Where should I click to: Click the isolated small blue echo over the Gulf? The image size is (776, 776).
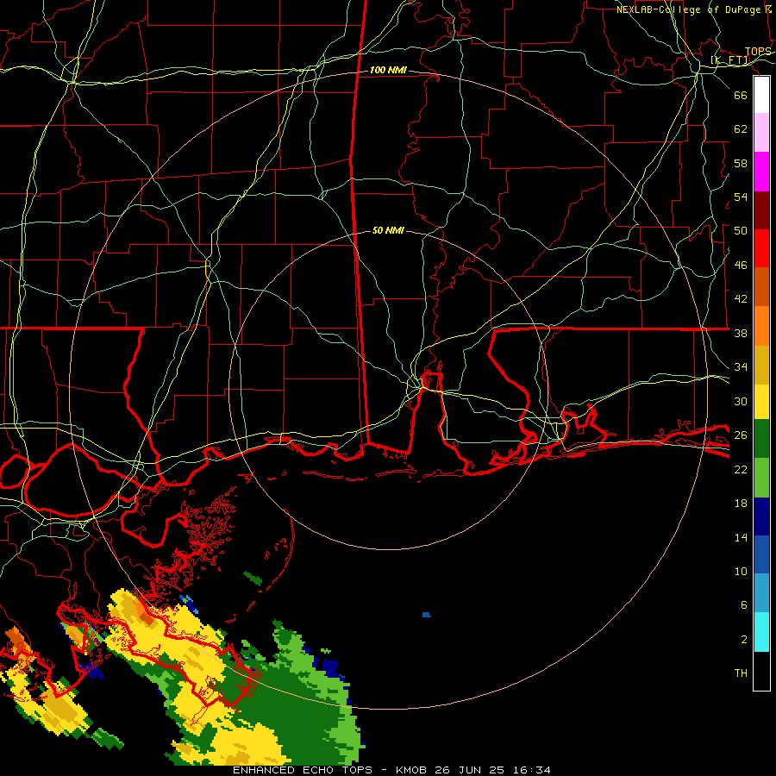pyautogui.click(x=427, y=615)
